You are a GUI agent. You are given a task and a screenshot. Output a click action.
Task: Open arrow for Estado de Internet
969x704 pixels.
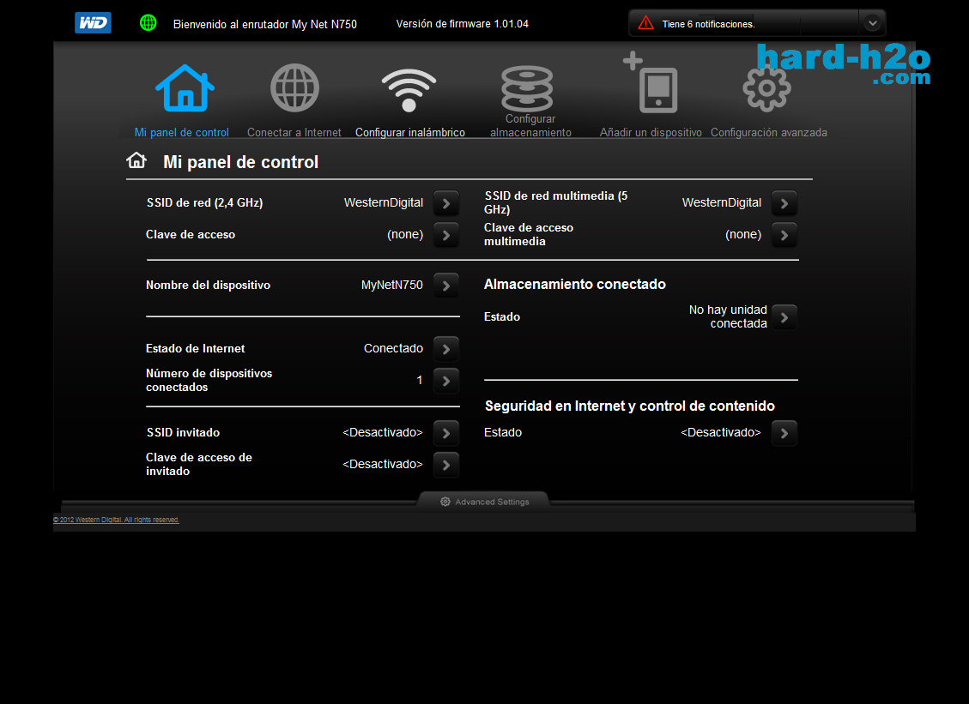[x=446, y=349]
